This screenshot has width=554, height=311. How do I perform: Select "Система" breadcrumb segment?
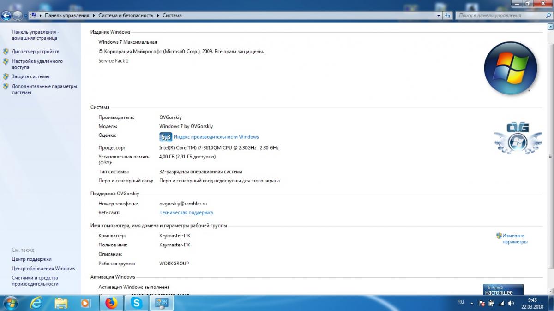[x=172, y=15]
